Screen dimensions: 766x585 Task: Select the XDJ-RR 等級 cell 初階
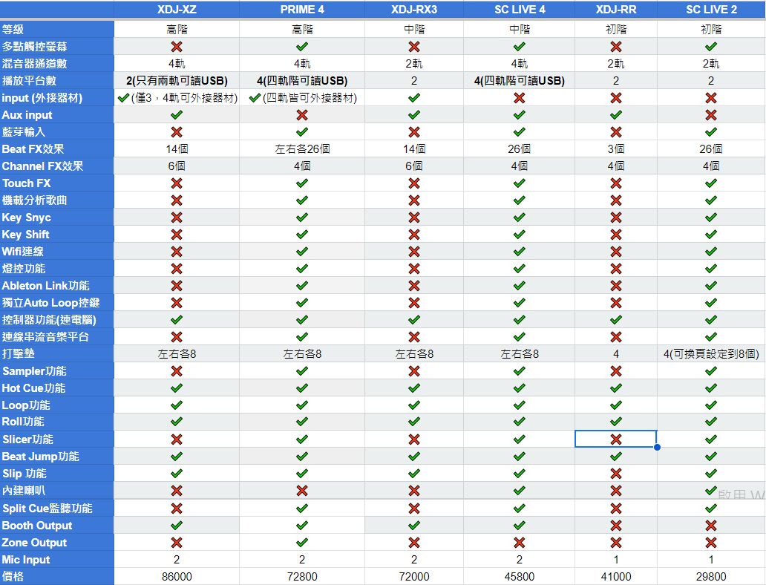(x=615, y=29)
